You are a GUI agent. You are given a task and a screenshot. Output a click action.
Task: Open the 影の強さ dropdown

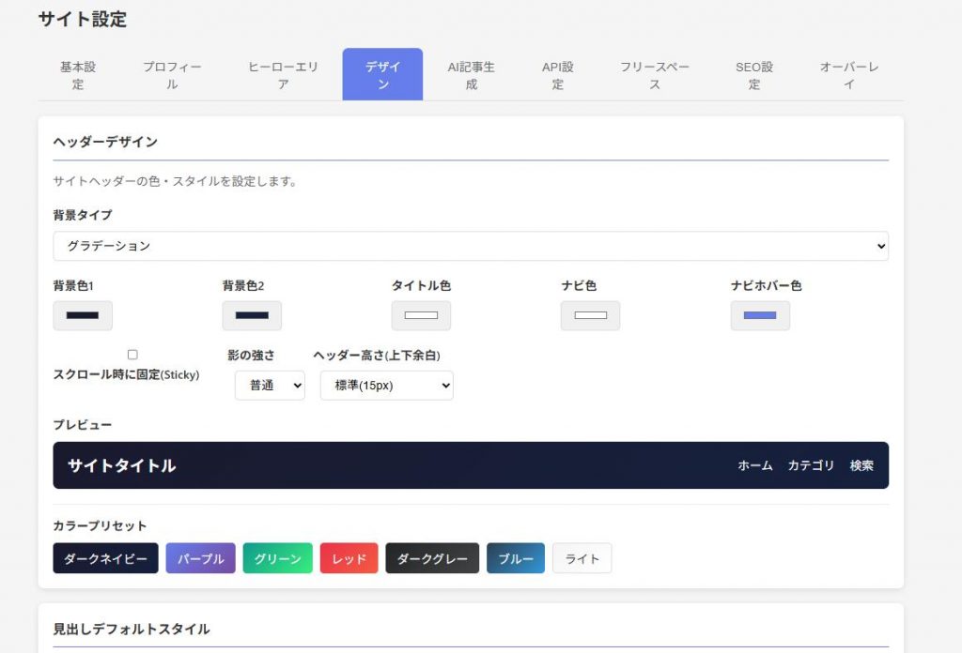270,386
